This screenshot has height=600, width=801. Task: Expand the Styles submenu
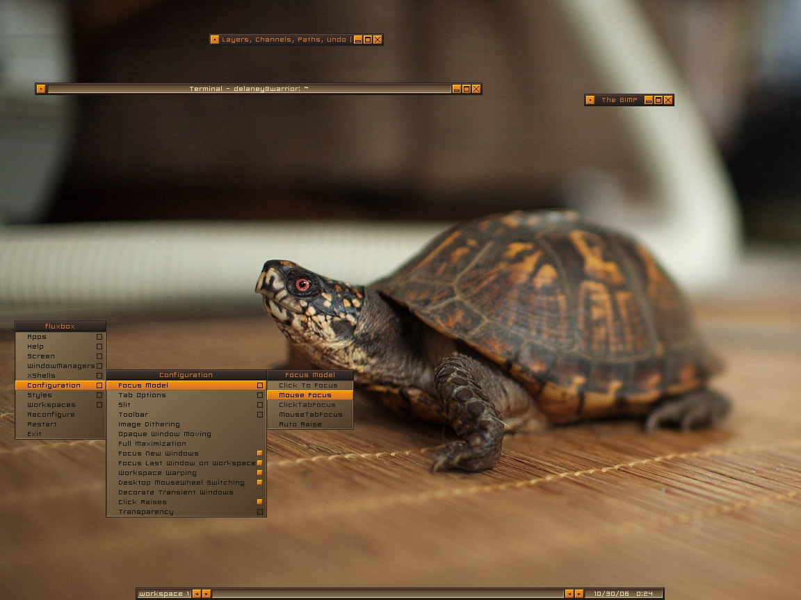pos(60,395)
